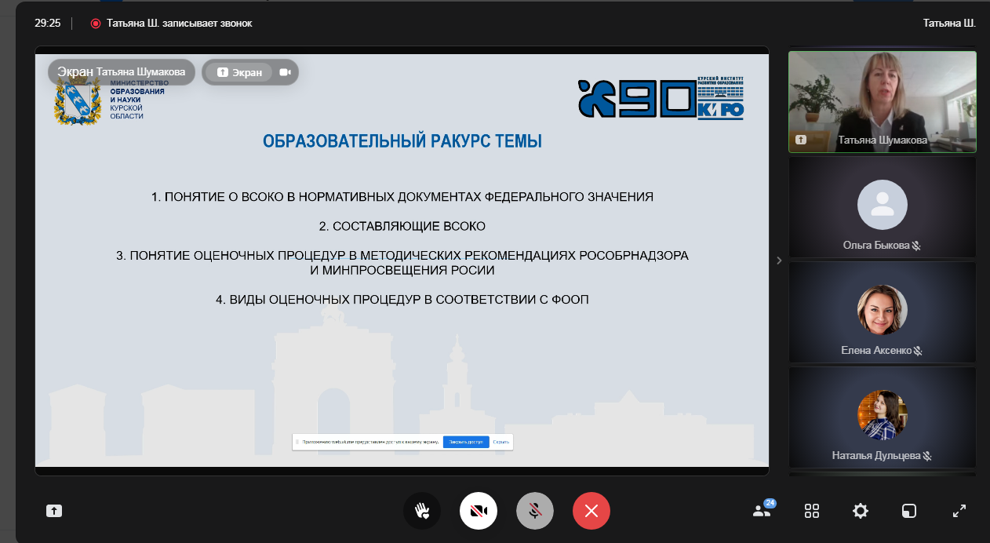Leave the call with the red X button

591,511
